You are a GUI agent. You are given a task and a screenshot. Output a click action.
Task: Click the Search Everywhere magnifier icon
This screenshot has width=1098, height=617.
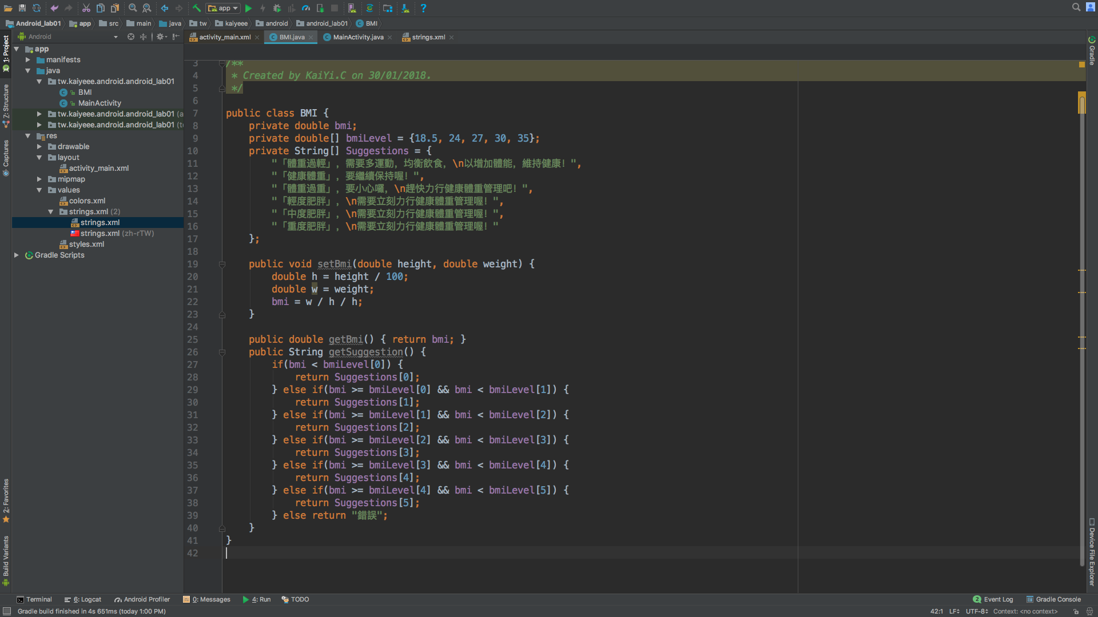tap(1076, 7)
